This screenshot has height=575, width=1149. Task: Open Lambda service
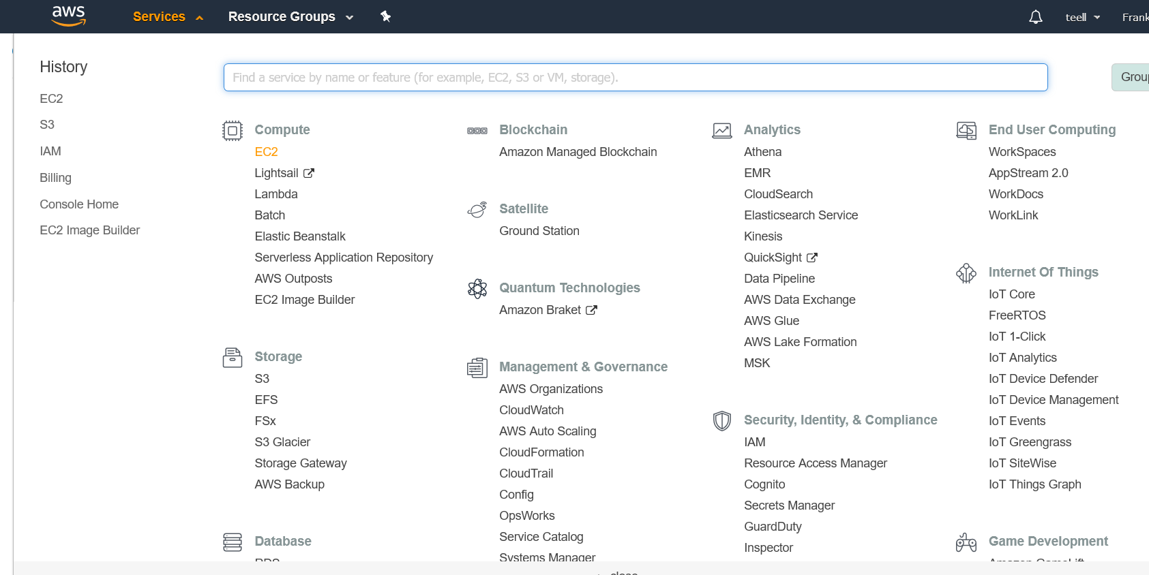(x=276, y=194)
